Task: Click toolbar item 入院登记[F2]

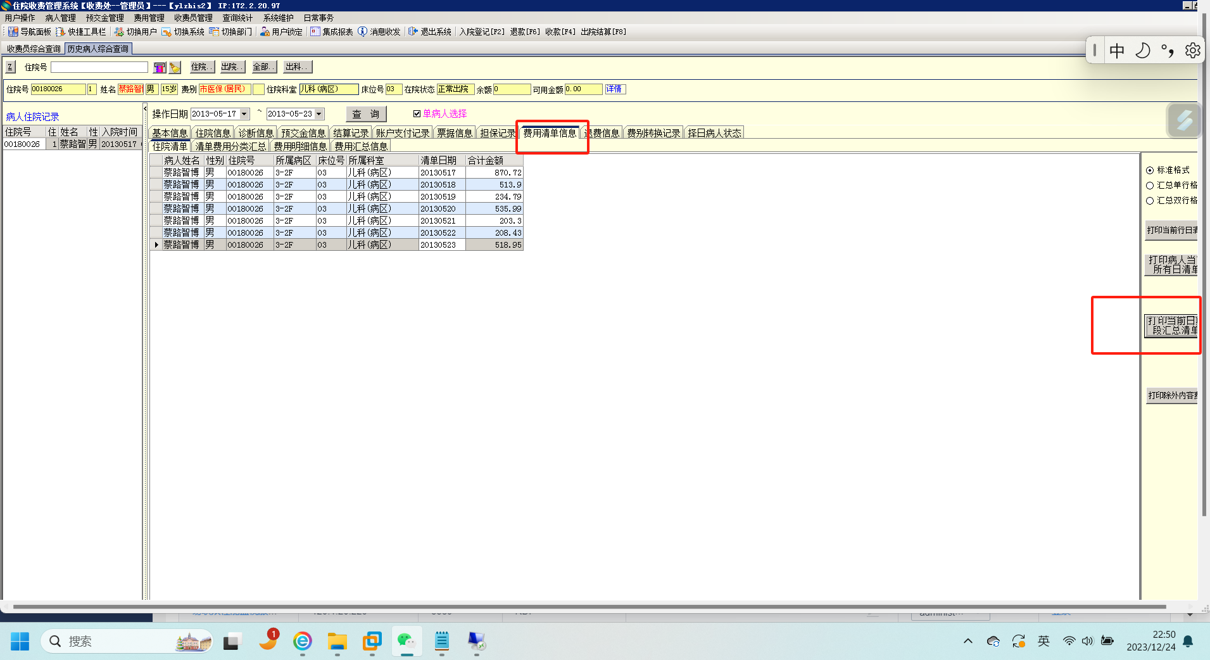Action: [x=482, y=32]
